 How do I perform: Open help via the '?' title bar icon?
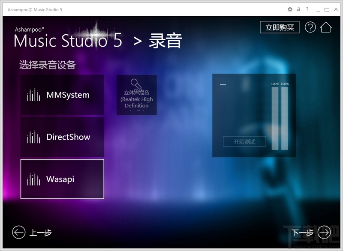click(307, 9)
